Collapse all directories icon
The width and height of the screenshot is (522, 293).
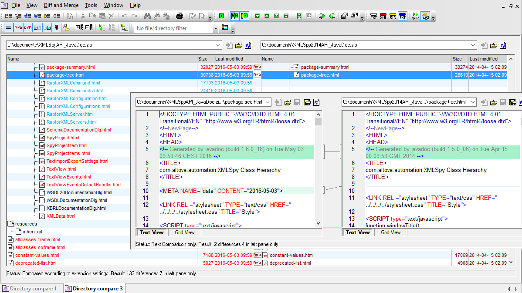tap(89, 27)
